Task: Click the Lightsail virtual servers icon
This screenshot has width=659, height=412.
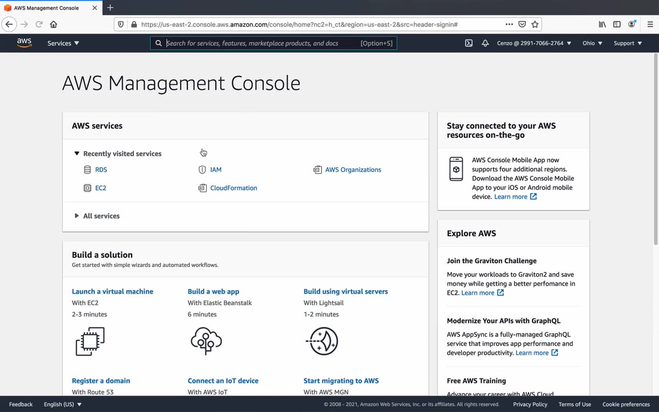Action: [323, 342]
